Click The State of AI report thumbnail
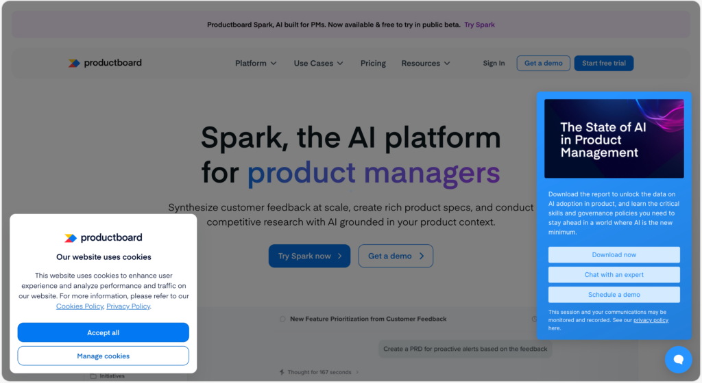Viewport: 702px width, 383px height. tap(614, 139)
